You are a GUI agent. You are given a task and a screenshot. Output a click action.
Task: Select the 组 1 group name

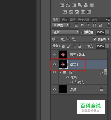(72, 72)
